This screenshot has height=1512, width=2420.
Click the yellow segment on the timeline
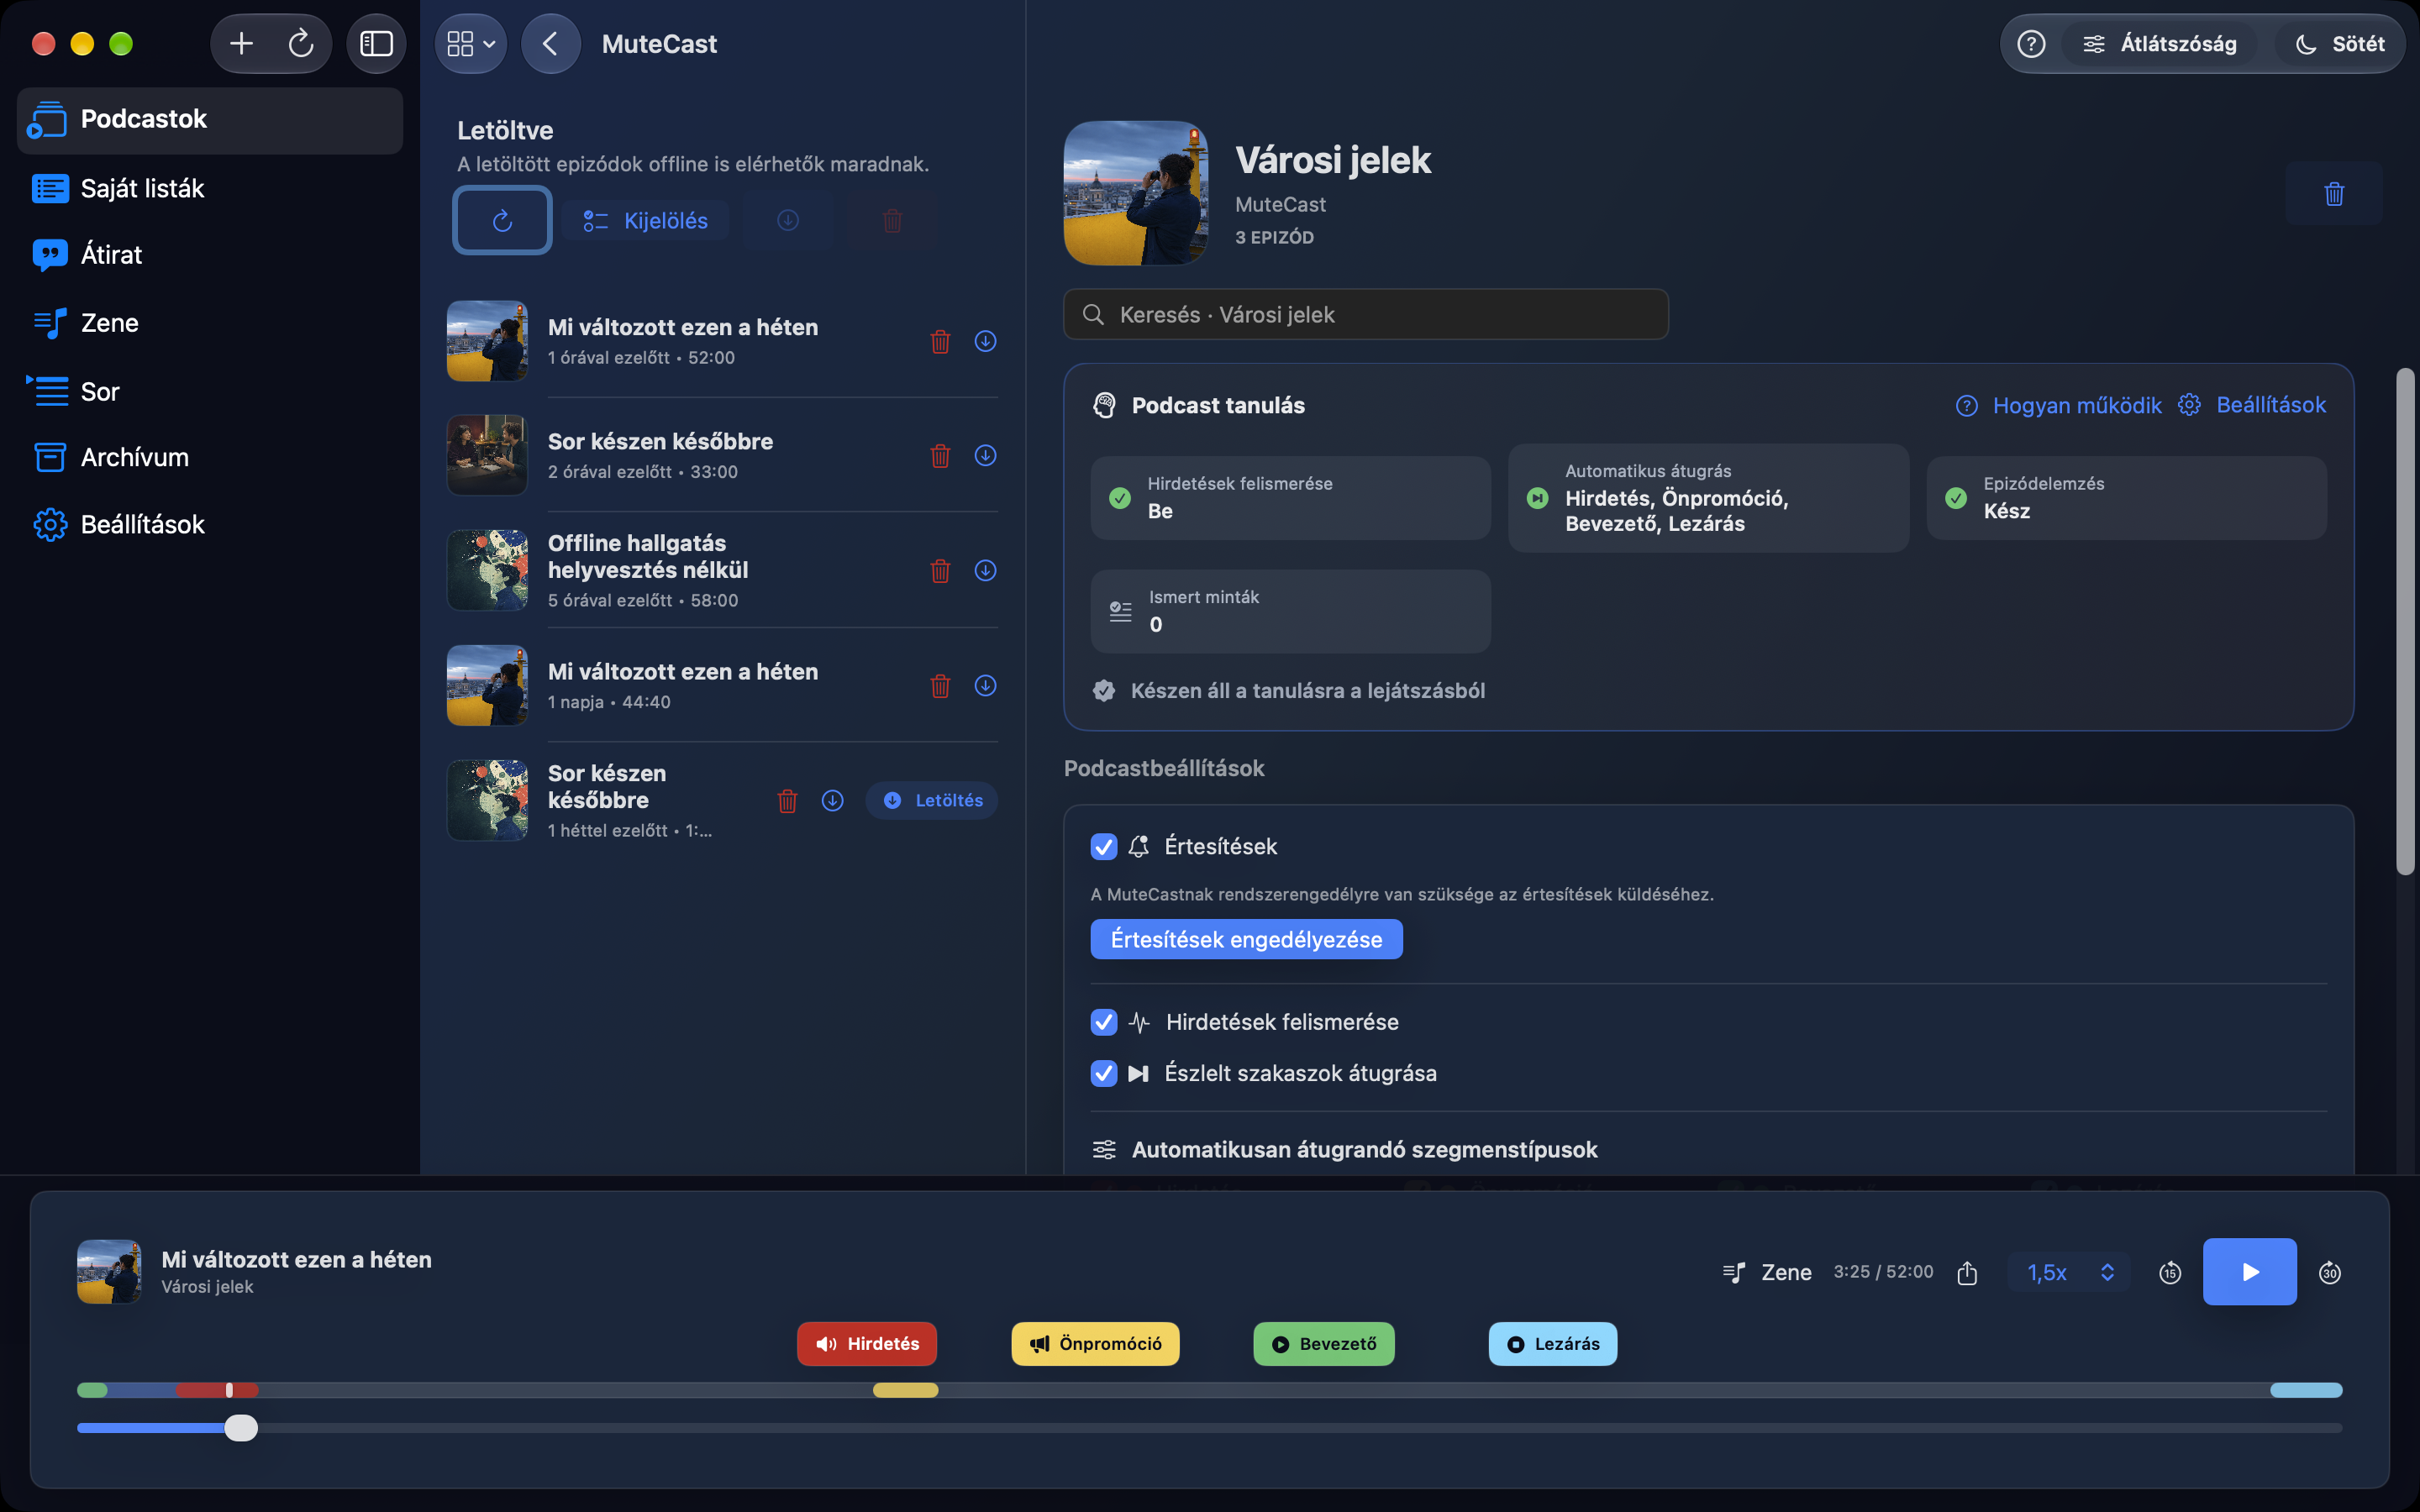pyautogui.click(x=906, y=1390)
